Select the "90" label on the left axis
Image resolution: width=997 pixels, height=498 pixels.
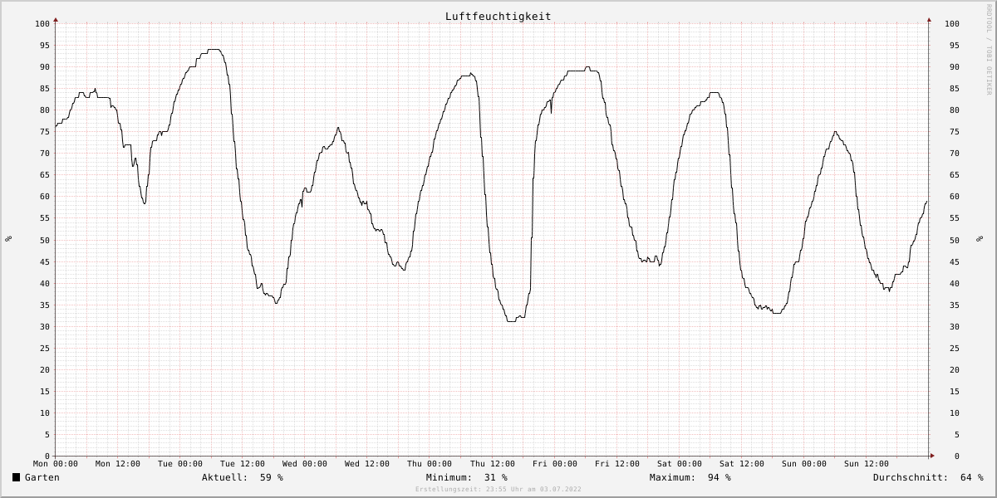pyautogui.click(x=46, y=66)
